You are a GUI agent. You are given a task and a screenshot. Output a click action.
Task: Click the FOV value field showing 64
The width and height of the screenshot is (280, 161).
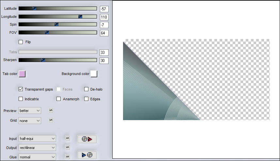[x=104, y=33]
